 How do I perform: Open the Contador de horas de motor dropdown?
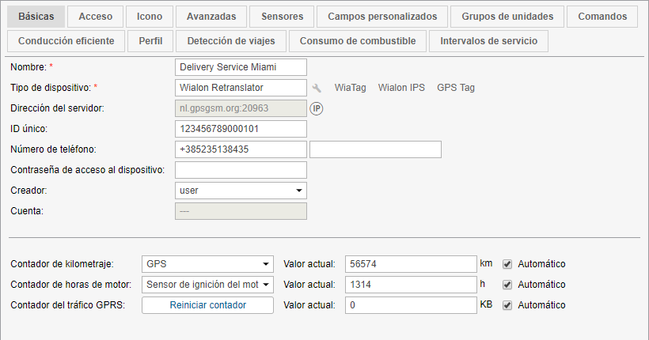(x=207, y=285)
